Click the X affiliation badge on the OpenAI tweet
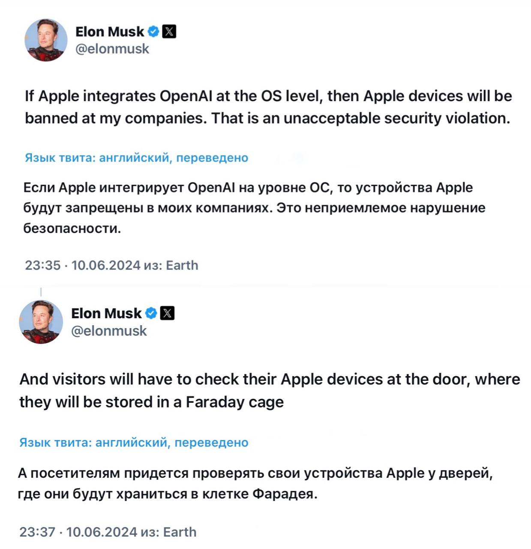531x549 pixels. (170, 32)
